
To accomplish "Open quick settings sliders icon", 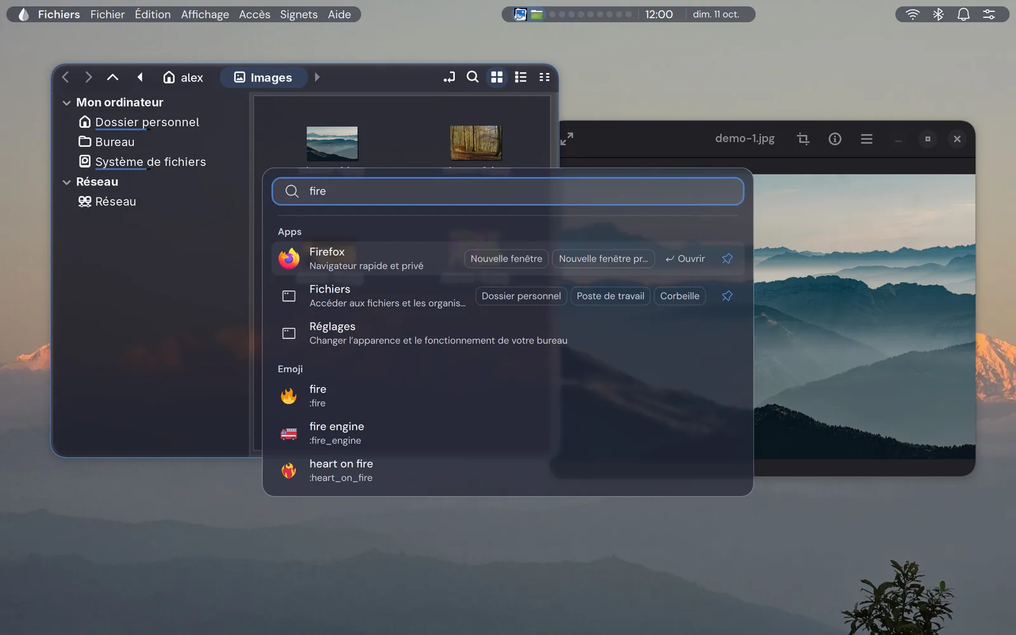I will 989,14.
